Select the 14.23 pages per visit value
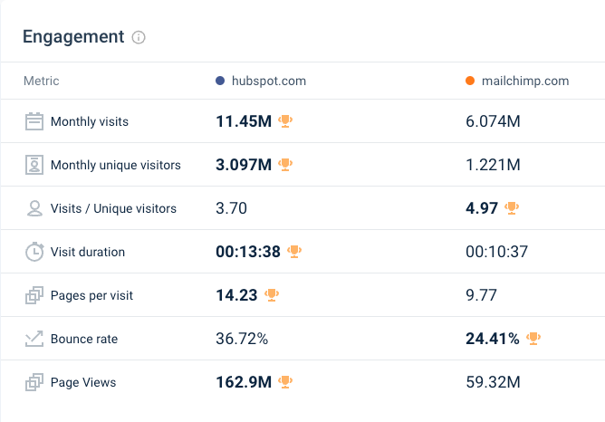The image size is (605, 422). tap(236, 295)
